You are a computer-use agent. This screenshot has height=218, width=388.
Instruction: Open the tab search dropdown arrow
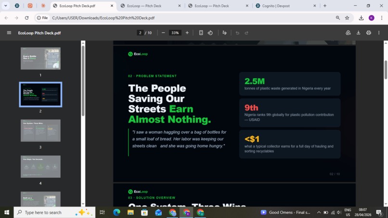tap(5, 6)
